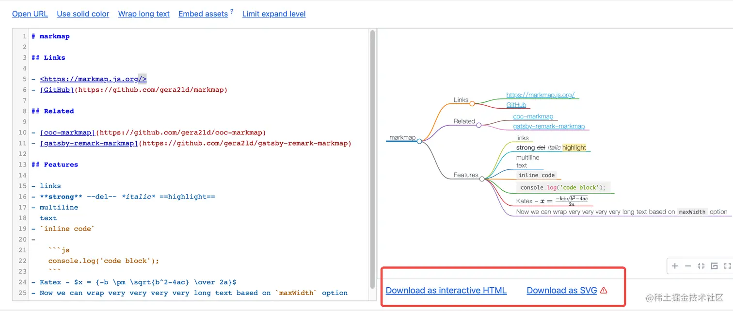Click the Katex formula on editor line 24

click(x=155, y=281)
